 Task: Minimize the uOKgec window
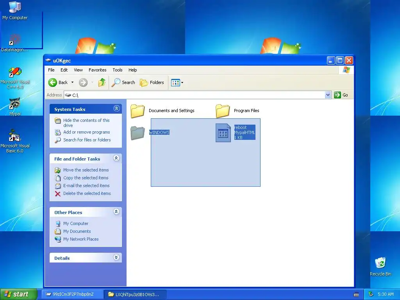click(331, 61)
